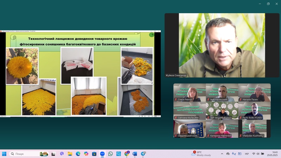Screen dimensions: 281x158
Task: Expand hidden system tray icons chevron
Action: click(222, 154)
